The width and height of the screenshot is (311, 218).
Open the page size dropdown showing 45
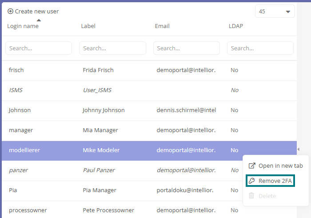[275, 11]
